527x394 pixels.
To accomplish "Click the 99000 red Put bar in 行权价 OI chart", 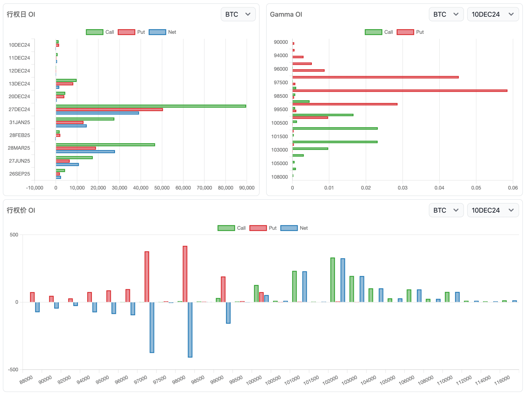I will coord(223,290).
